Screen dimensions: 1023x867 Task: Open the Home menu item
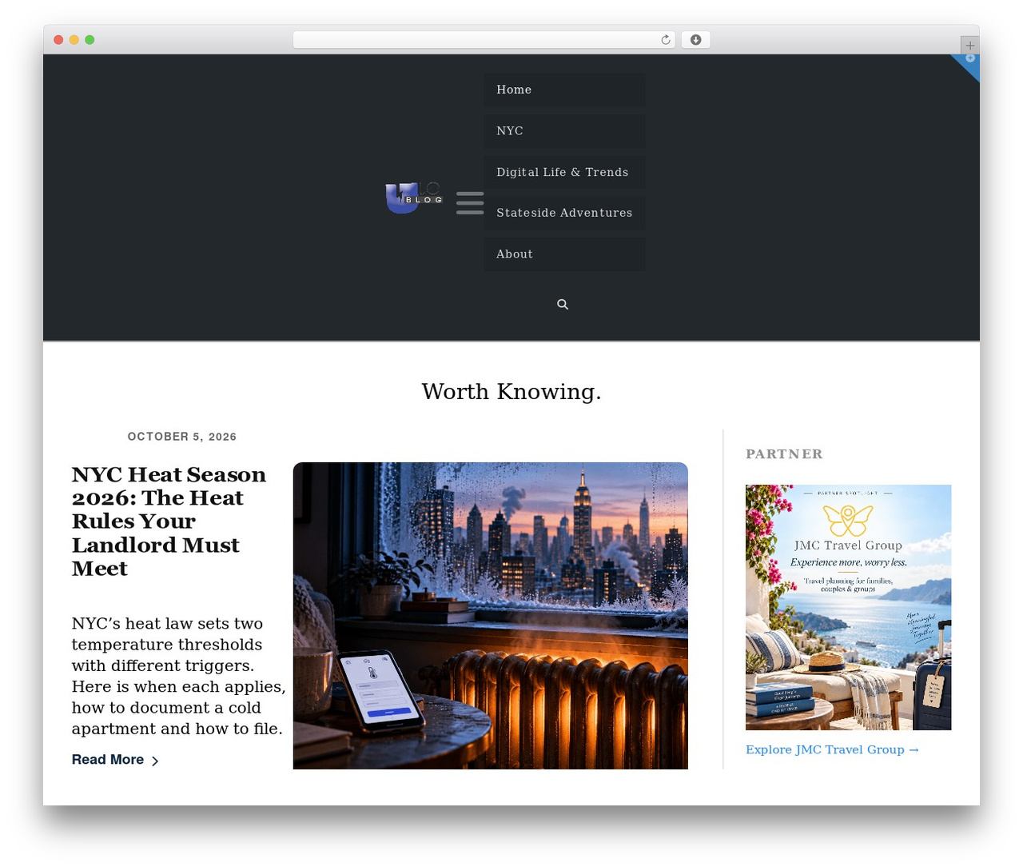coord(564,90)
